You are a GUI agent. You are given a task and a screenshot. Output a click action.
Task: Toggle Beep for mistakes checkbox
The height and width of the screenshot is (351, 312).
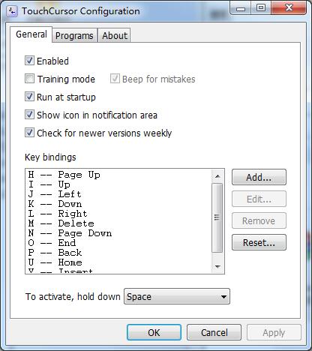click(x=115, y=79)
